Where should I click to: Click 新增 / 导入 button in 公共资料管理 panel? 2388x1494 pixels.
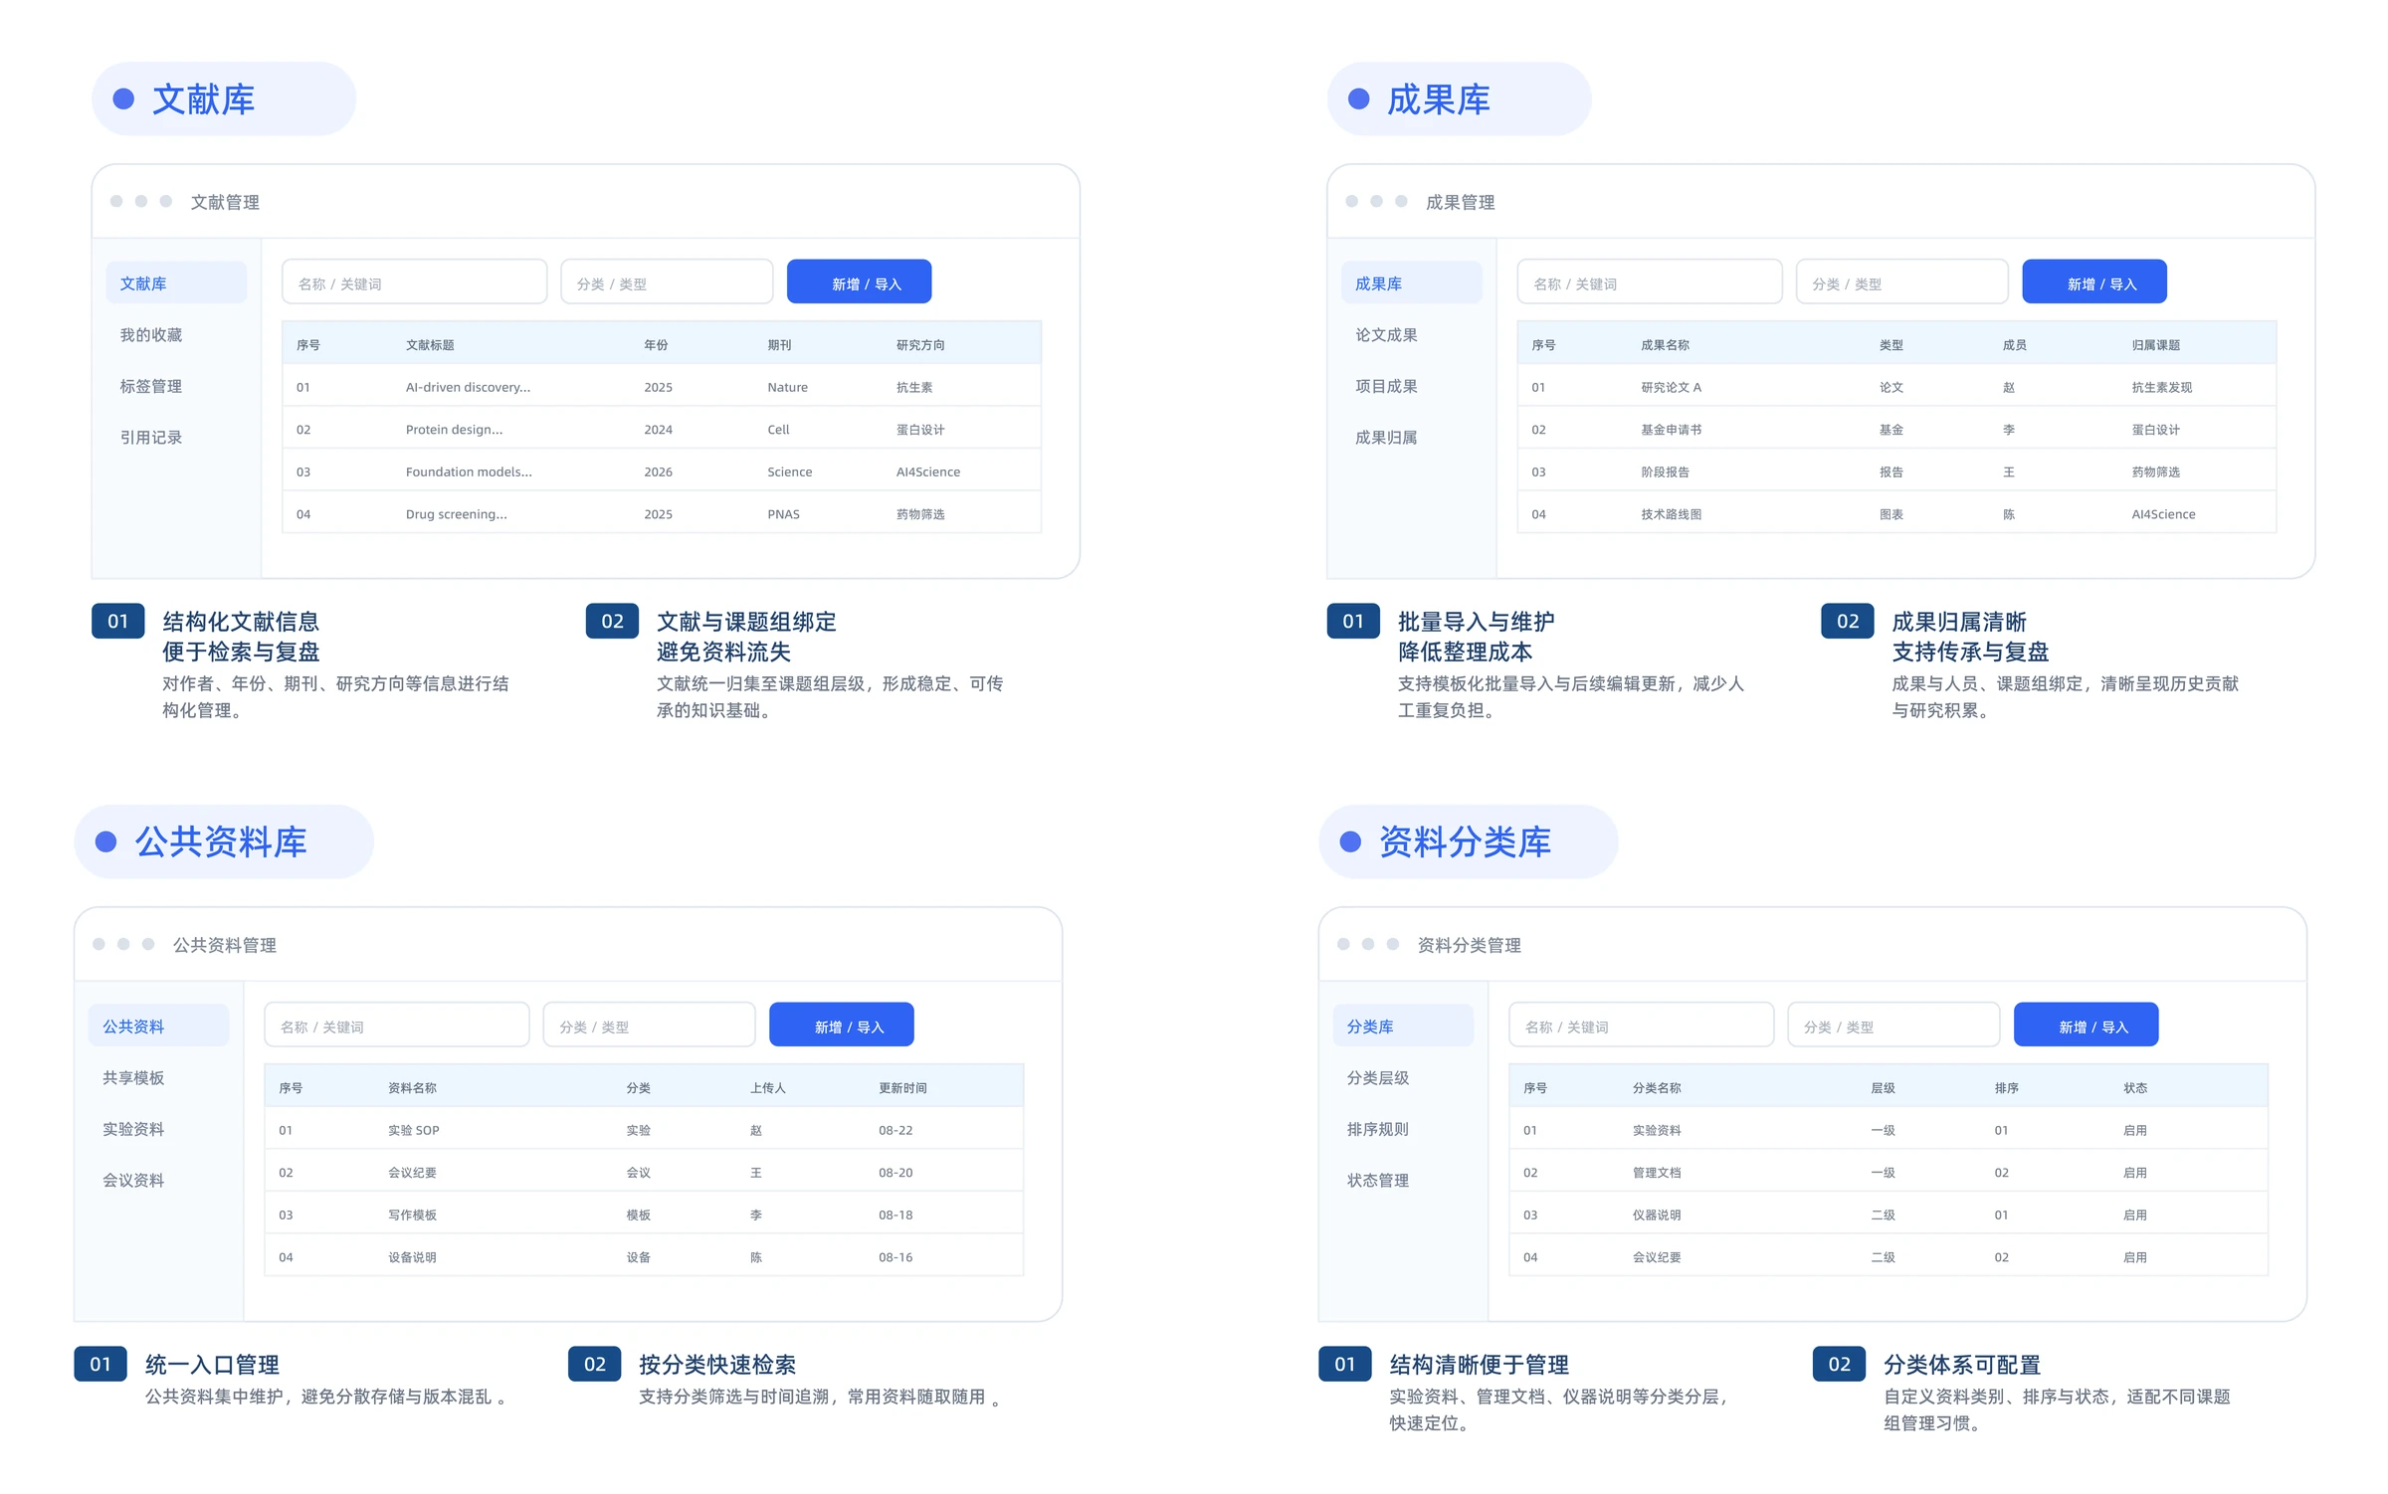click(842, 1025)
